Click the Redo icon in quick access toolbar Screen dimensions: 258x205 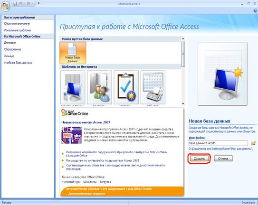tap(29, 3)
